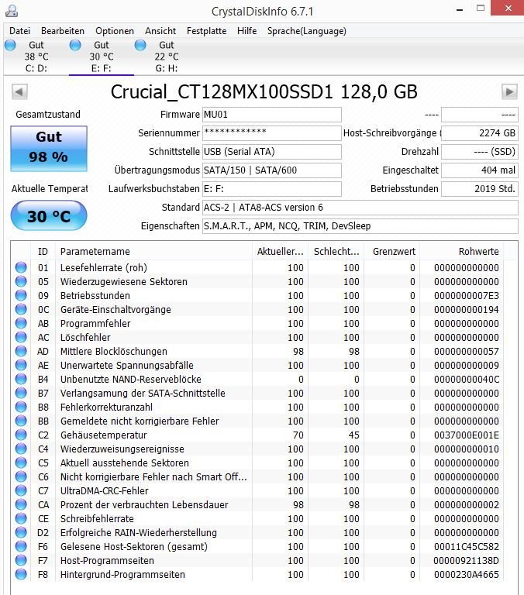Click Host-Schreibvorgänge value 2274 GB
The height and width of the screenshot is (595, 524).
pyautogui.click(x=480, y=133)
